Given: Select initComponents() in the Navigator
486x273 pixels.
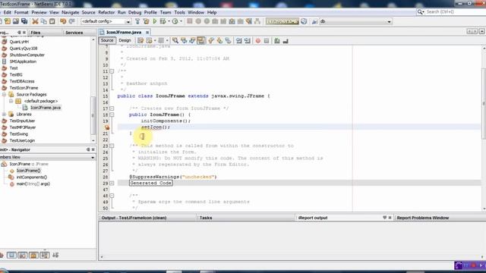Looking at the screenshot, I should pyautogui.click(x=32, y=177).
